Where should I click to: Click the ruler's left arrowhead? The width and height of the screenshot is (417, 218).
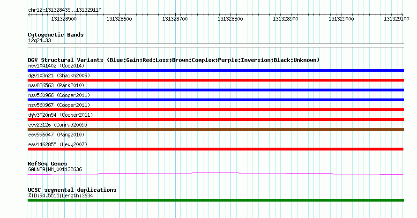(29, 15)
